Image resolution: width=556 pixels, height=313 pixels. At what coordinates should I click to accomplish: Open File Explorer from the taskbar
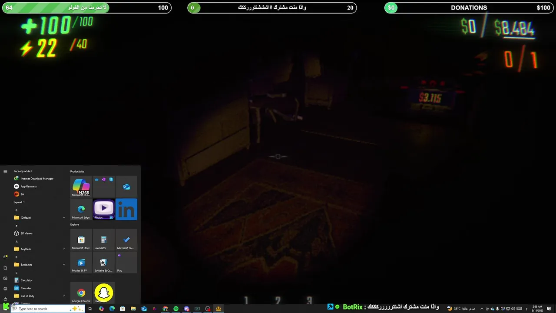(x=133, y=309)
